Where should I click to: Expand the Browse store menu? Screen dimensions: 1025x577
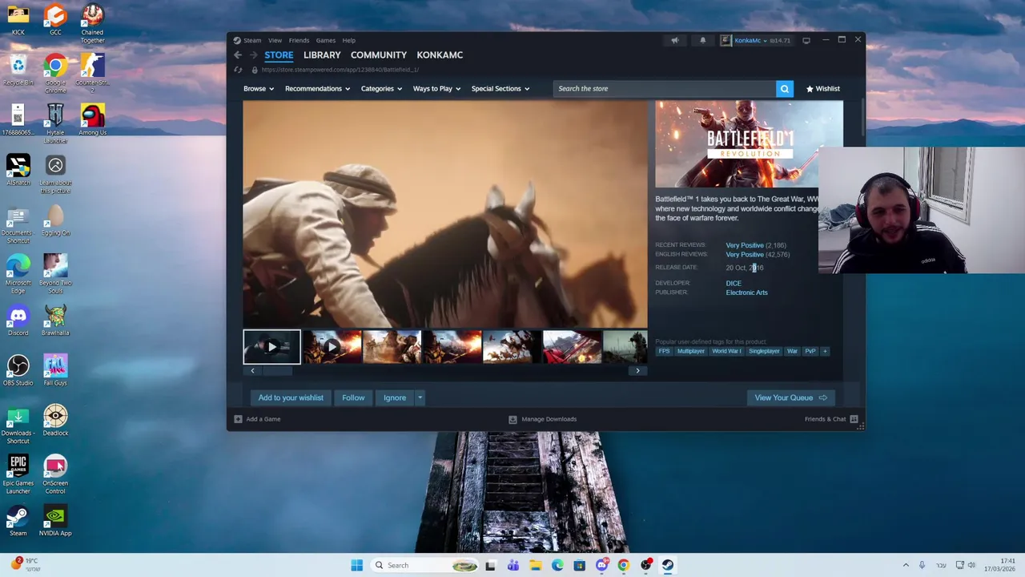coord(259,89)
